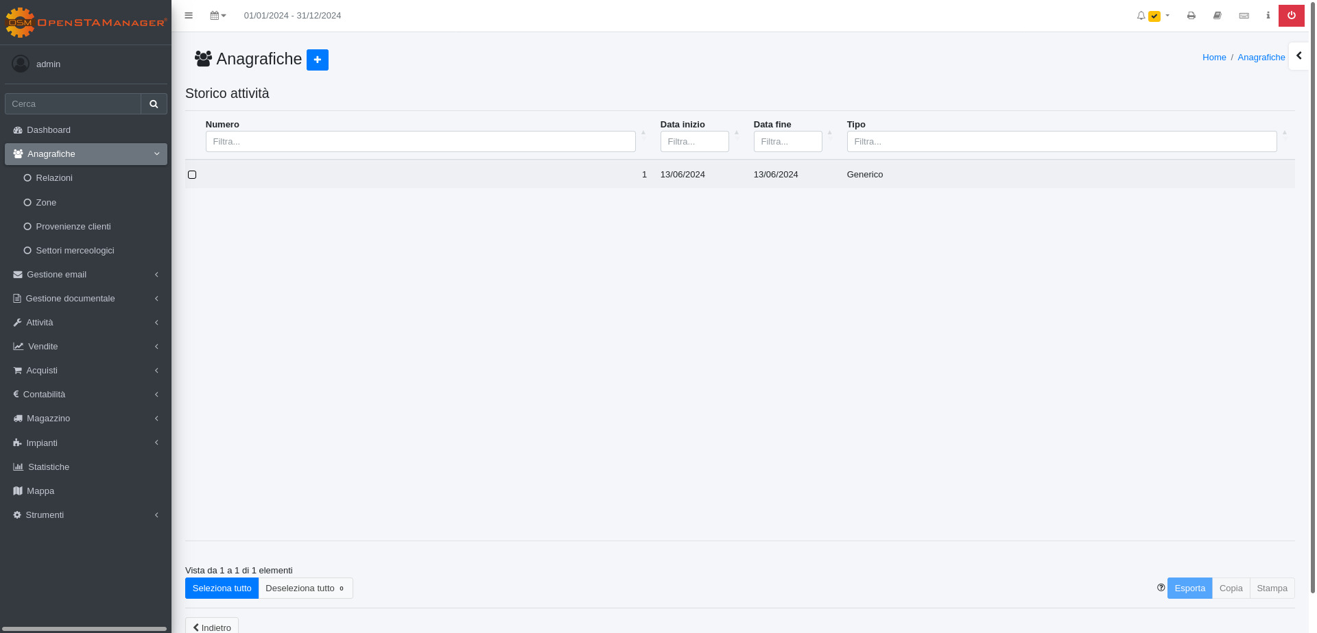This screenshot has height=633, width=1317.
Task: Click the notifications bell icon
Action: (x=1141, y=15)
